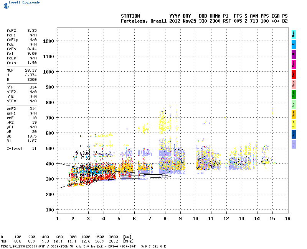Screen dimensions: 307x249
Task: Click the 1200 km height axis label
Action: pyautogui.click(x=48, y=41)
